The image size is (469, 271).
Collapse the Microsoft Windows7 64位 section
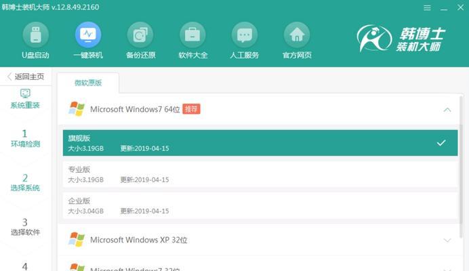tap(447, 110)
